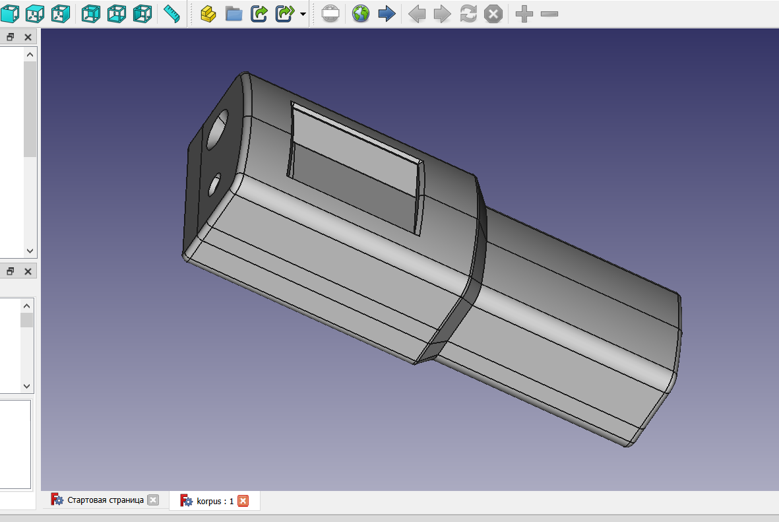Screen dimensions: 779x522
Task: Zoom in using the plus icon
Action: click(x=524, y=13)
